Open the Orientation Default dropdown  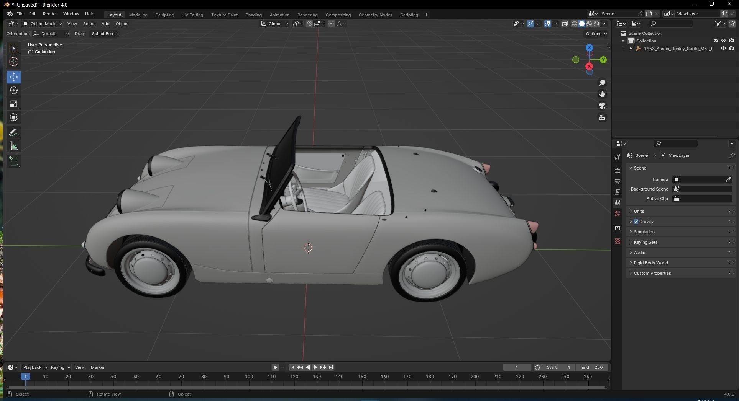[x=51, y=34]
